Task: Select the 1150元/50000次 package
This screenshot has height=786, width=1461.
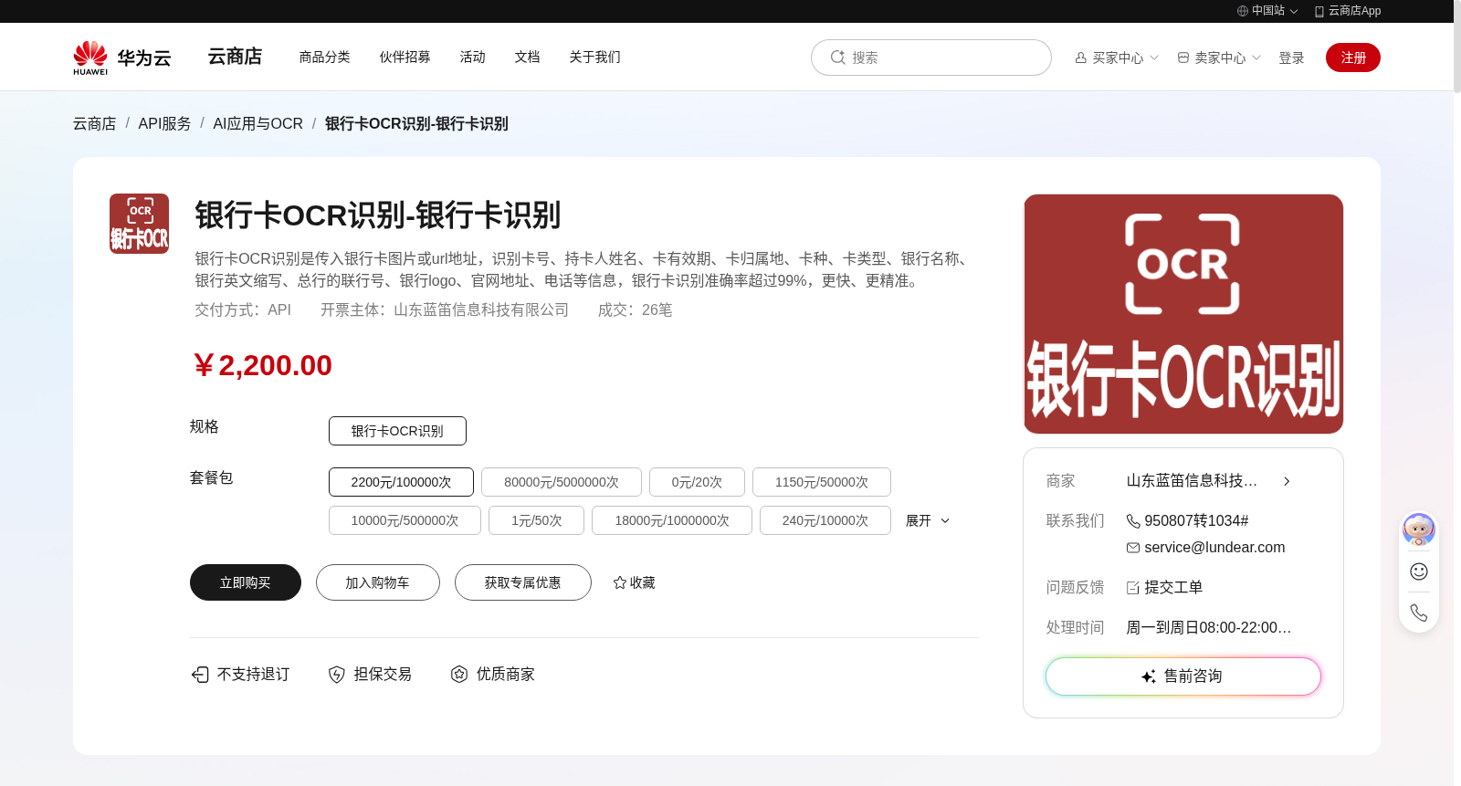Action: [822, 482]
